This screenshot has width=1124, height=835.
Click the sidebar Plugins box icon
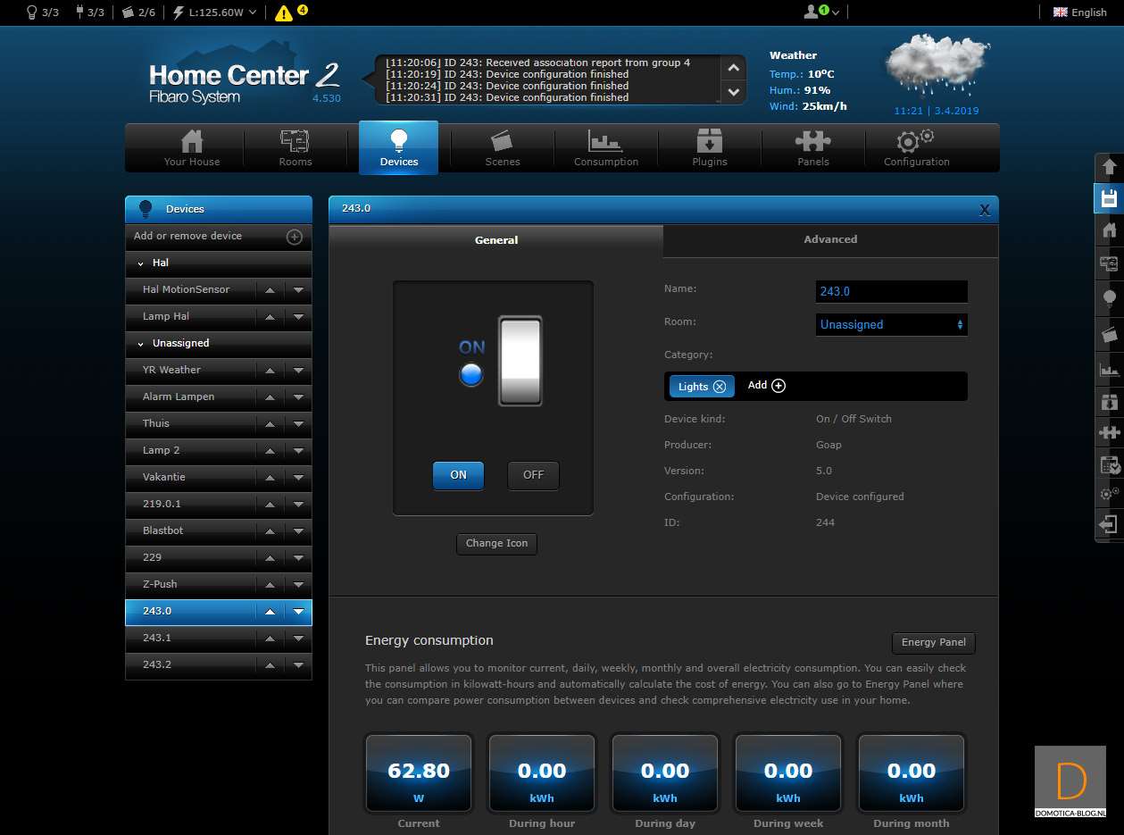point(1109,401)
